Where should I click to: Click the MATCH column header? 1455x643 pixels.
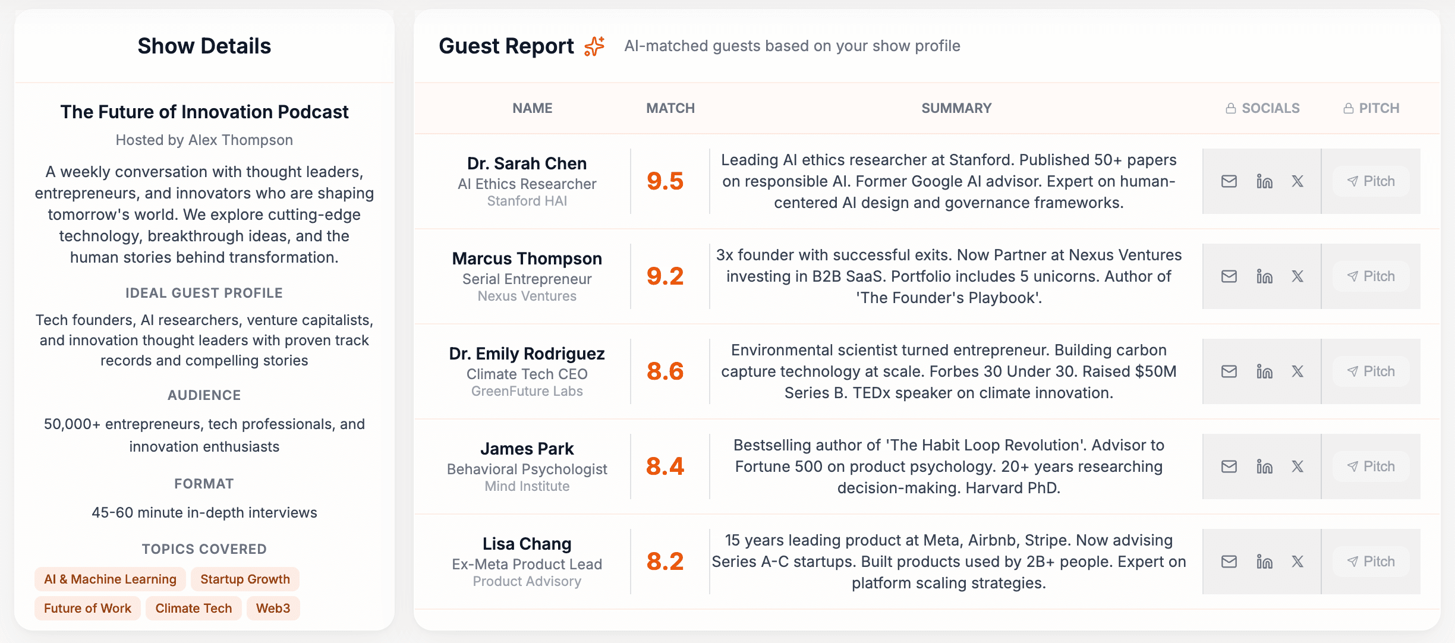pos(670,108)
